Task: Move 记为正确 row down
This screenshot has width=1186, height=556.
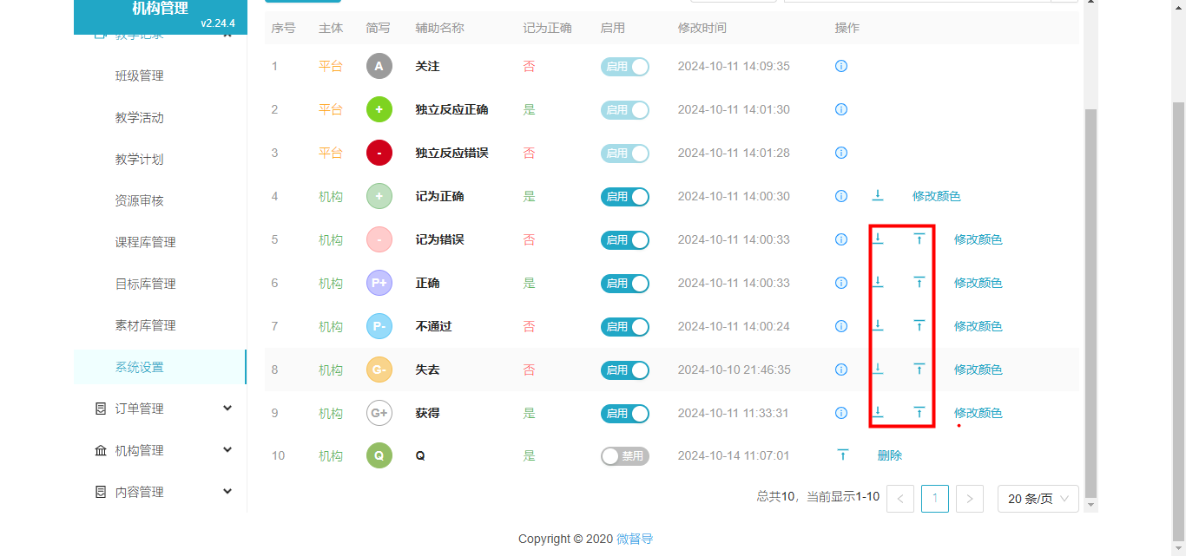Action: 878,195
